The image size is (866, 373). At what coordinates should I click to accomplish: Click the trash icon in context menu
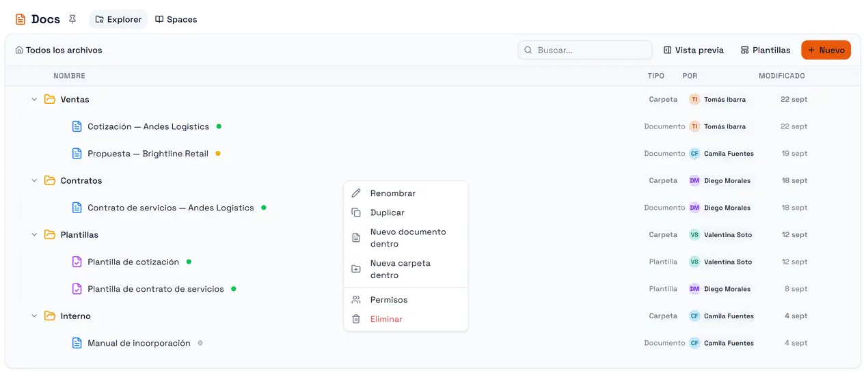pyautogui.click(x=356, y=319)
